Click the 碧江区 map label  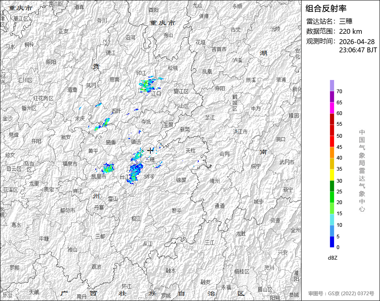(x=181, y=91)
